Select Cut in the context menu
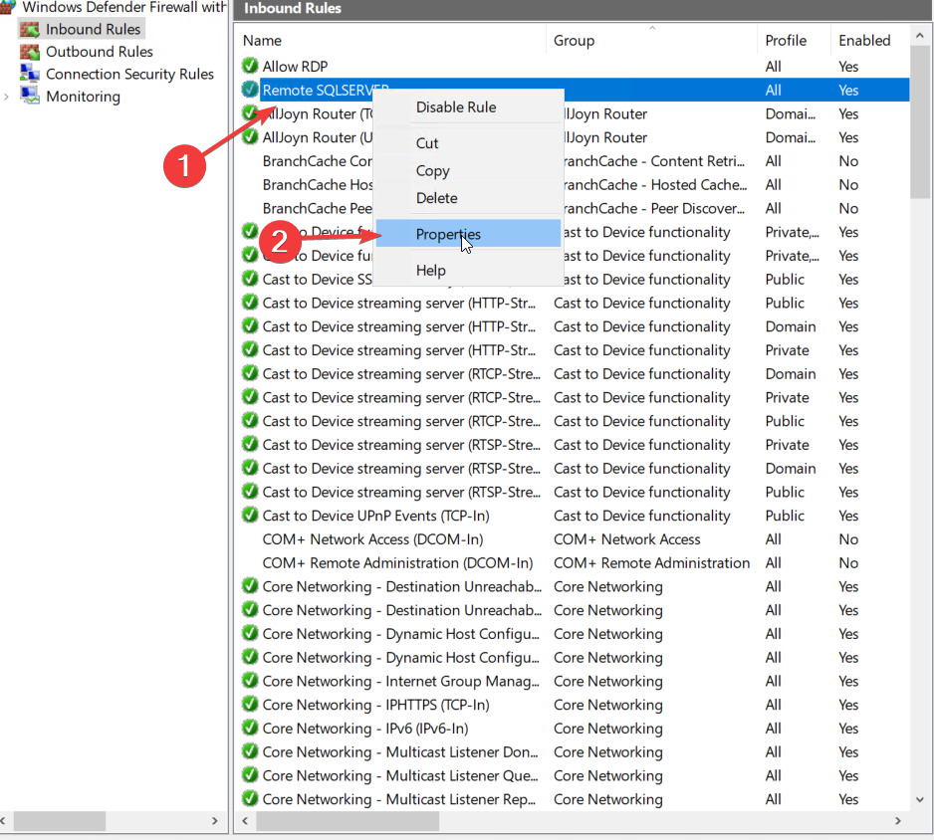 coord(427,143)
